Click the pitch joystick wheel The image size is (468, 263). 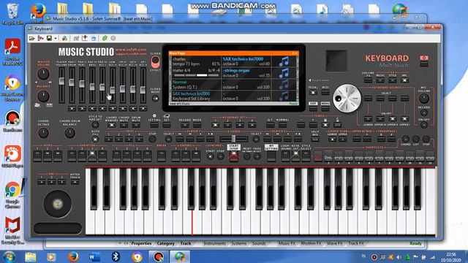[x=58, y=204]
